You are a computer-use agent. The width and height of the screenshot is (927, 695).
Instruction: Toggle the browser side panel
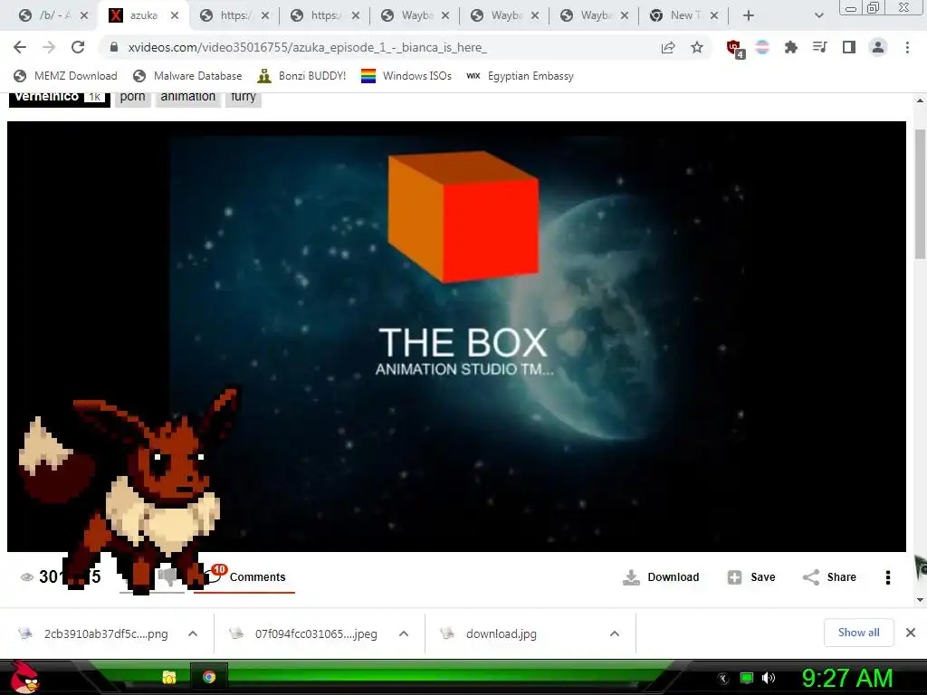pos(849,47)
